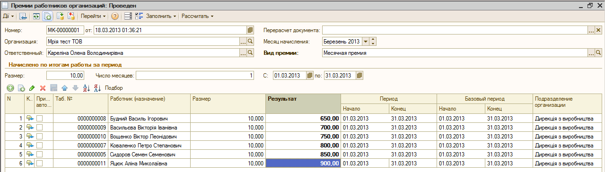Toggle checkbox for Будний Василь Ігорович row
Viewport: 605px width, 172px height.
(x=40, y=119)
